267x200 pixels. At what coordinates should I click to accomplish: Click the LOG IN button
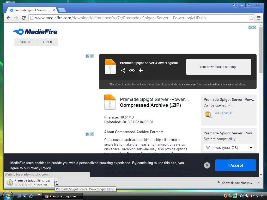[47, 42]
